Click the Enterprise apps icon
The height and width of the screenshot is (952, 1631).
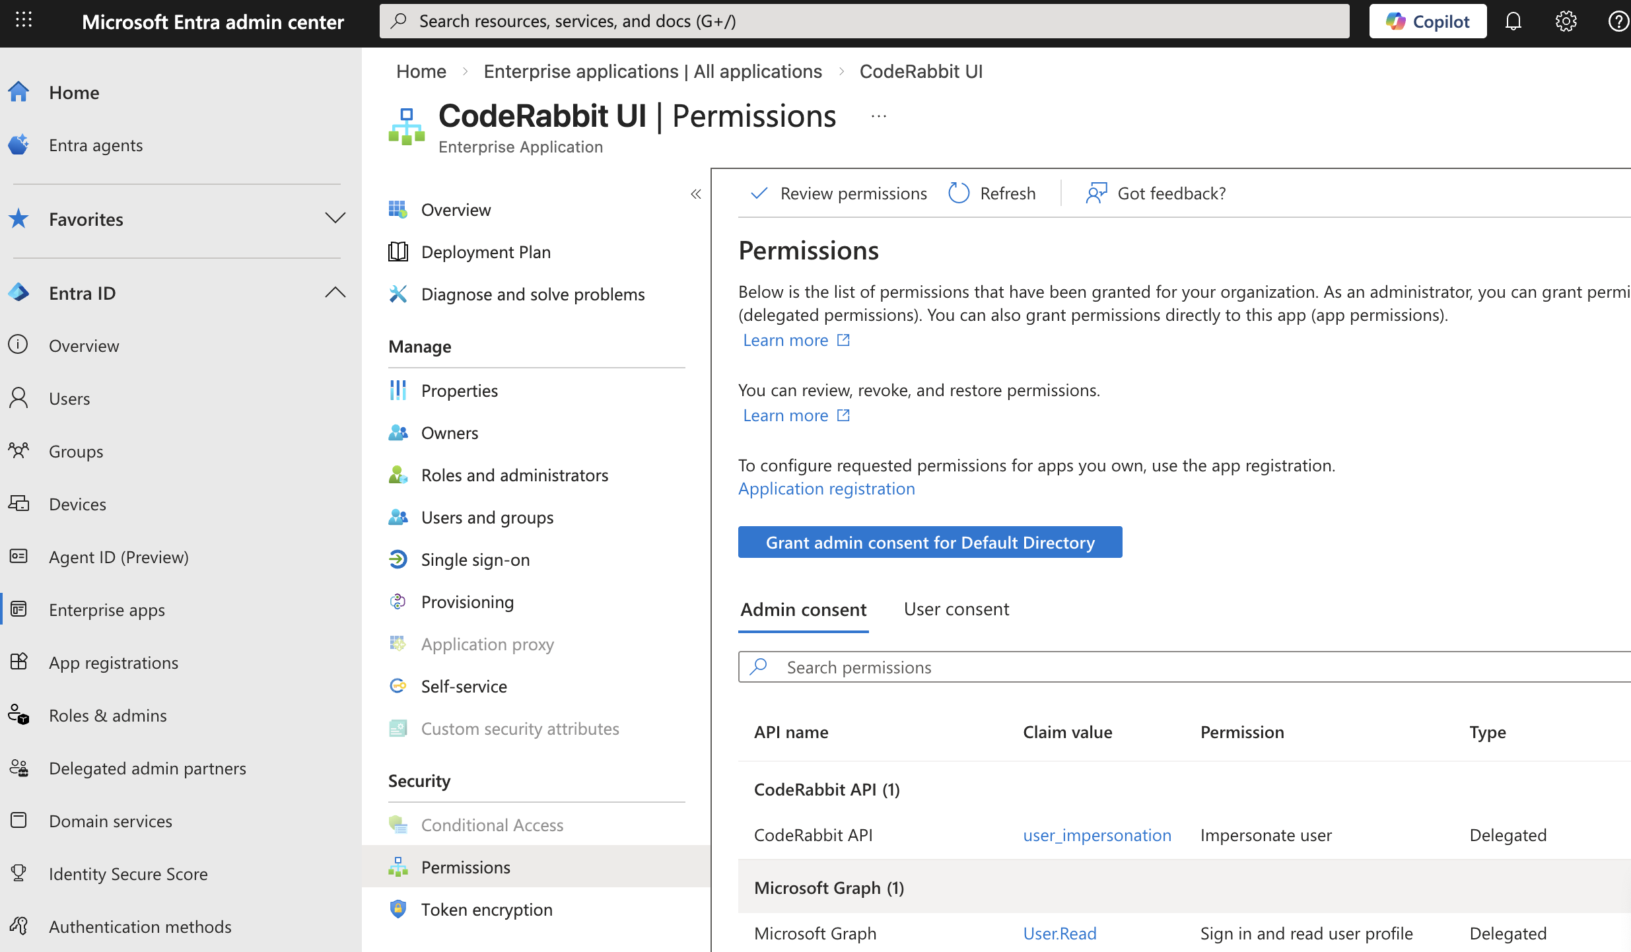[18, 609]
